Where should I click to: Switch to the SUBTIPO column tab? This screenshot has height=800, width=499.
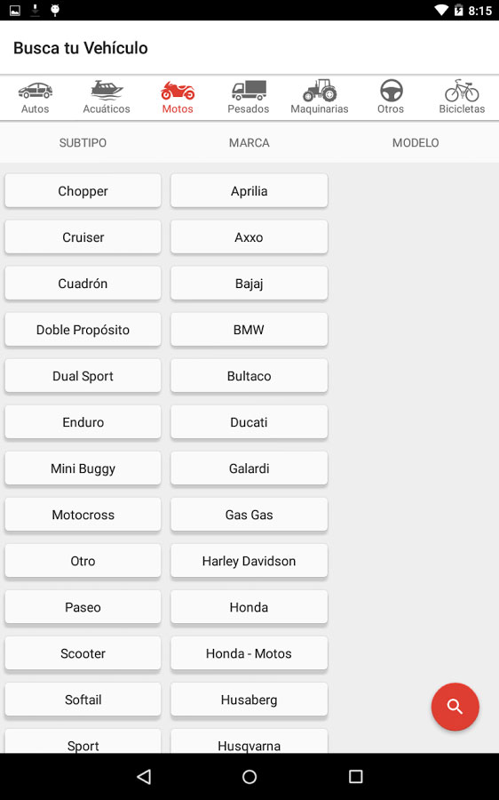point(83,143)
